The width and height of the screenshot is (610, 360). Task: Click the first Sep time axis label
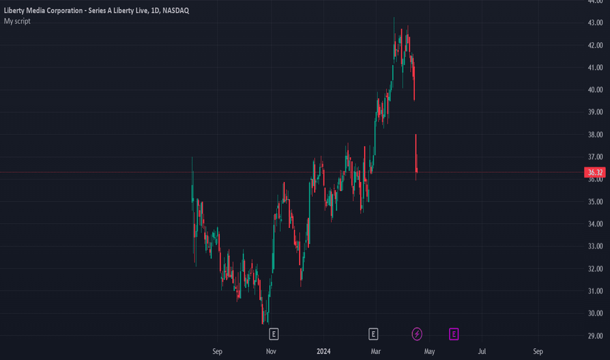217,351
